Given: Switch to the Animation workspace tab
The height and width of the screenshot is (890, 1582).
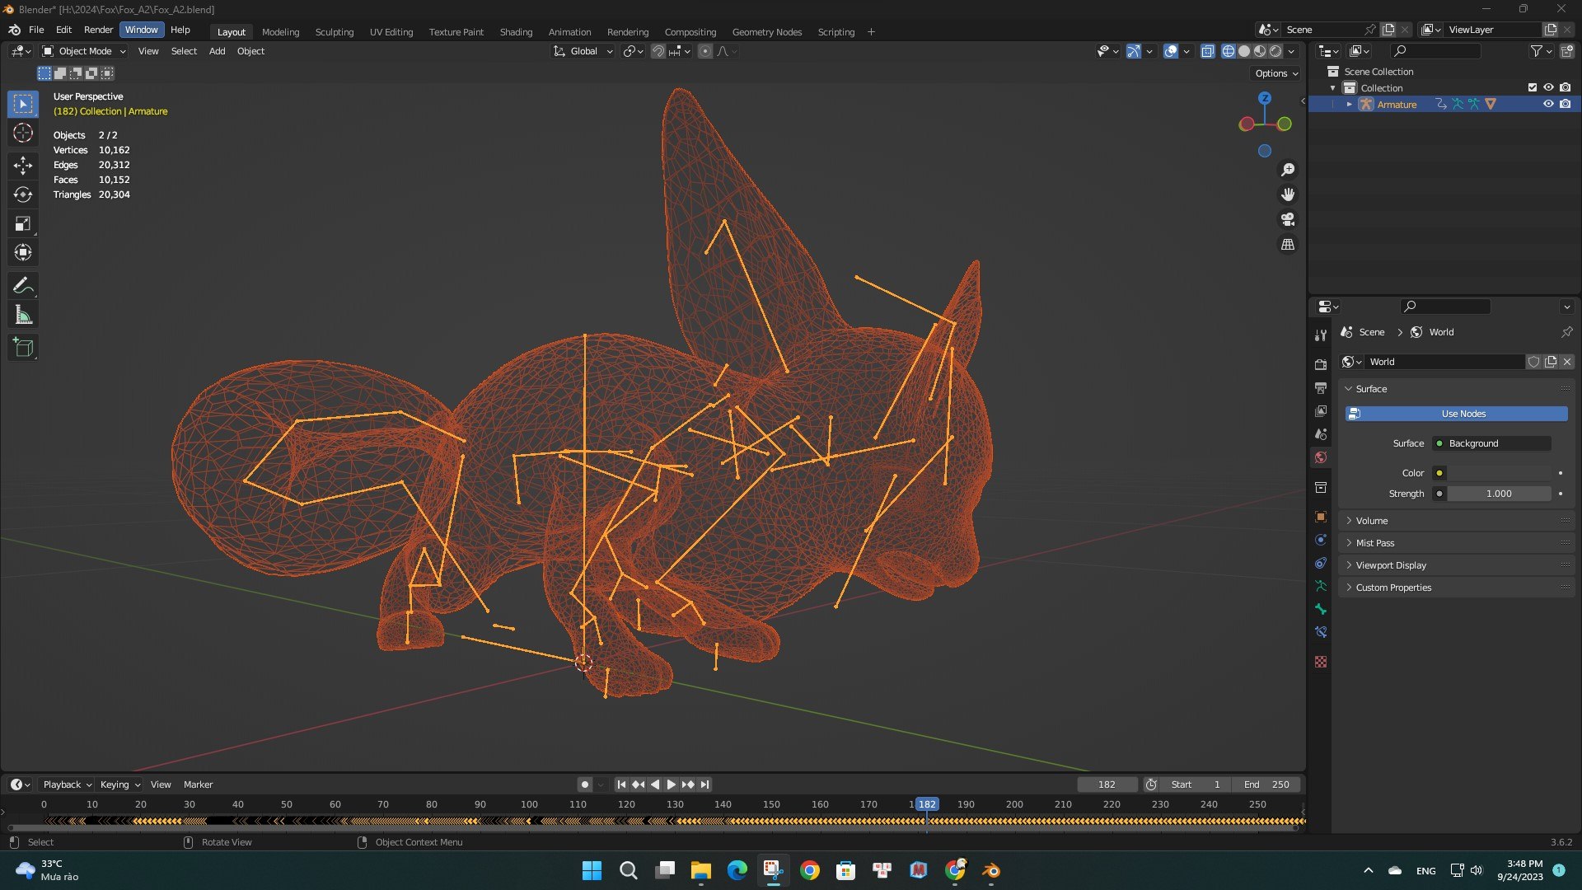Looking at the screenshot, I should [569, 32].
